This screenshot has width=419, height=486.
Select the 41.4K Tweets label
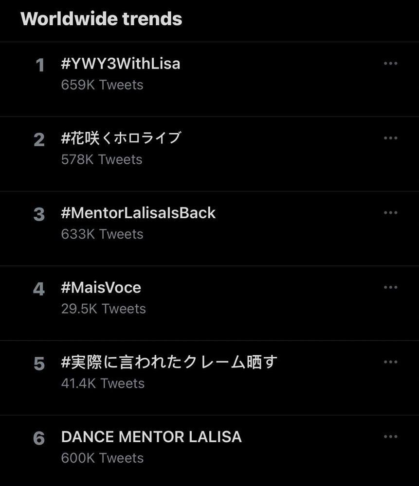click(103, 383)
